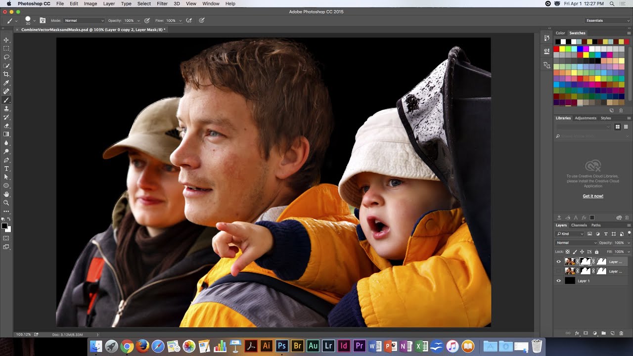Select the Hand tool
Viewport: 633px width, 356px height.
(x=6, y=194)
